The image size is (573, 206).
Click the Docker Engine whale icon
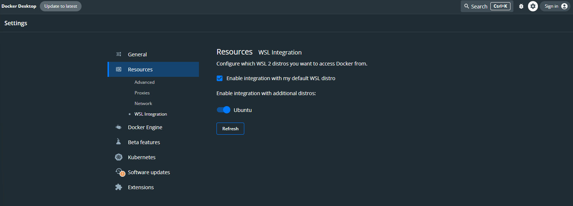118,127
